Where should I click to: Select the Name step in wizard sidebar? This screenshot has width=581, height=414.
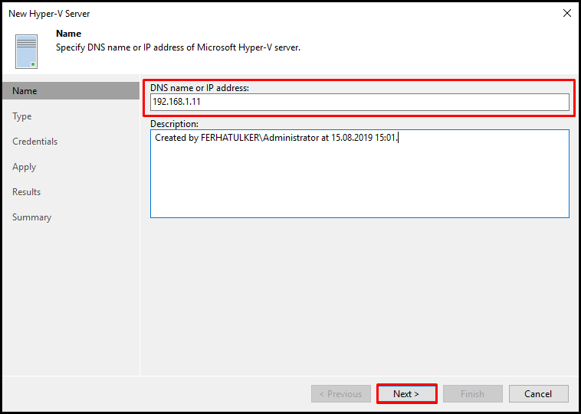click(x=71, y=90)
